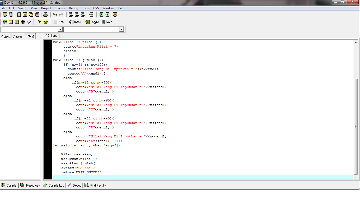The image size is (360, 204).
Task: Open the Compiler tab at the bottom
Action: (9, 186)
